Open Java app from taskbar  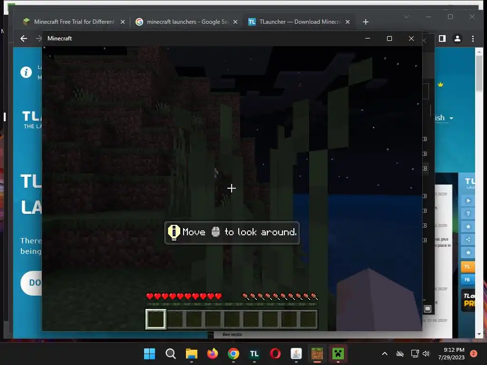tap(296, 354)
